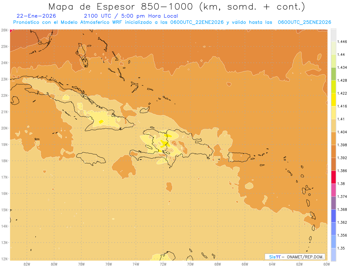Click the longitude label 62W
This screenshot has height=268, width=347.
tap(299, 264)
